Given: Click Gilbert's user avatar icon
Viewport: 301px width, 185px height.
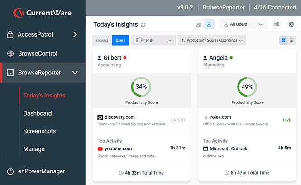Looking at the screenshot, I should click(100, 58).
